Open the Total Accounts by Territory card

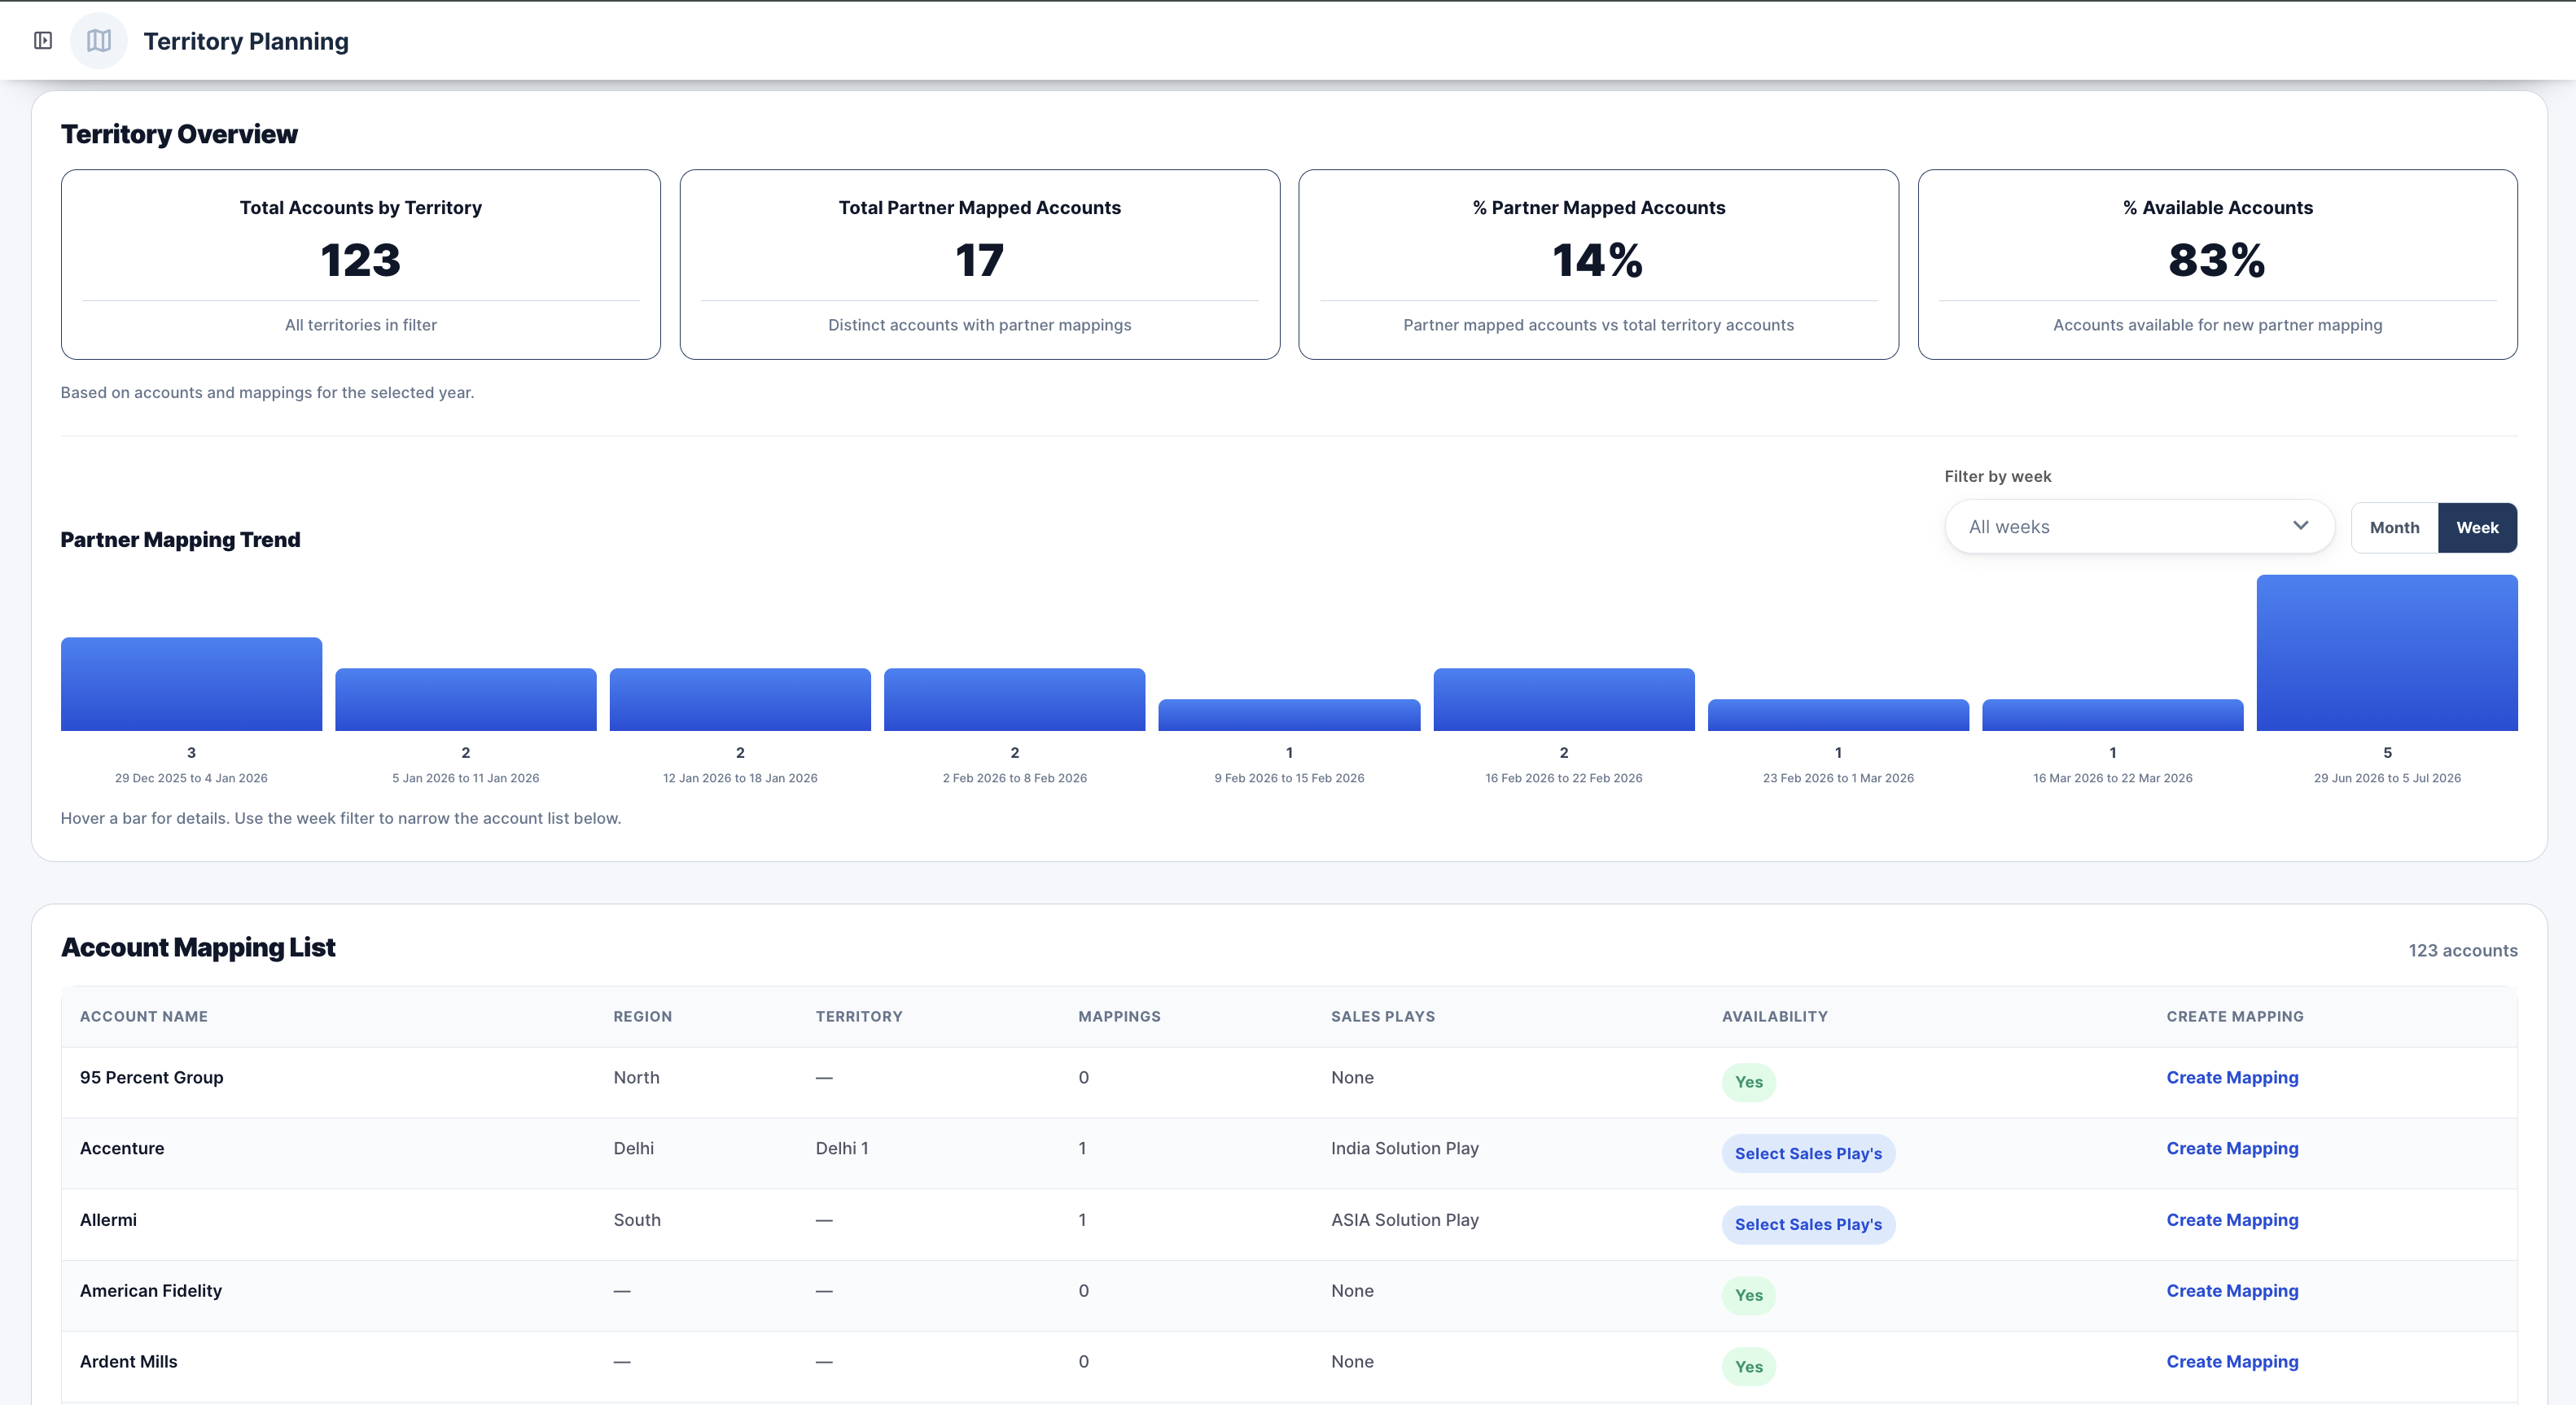361,264
